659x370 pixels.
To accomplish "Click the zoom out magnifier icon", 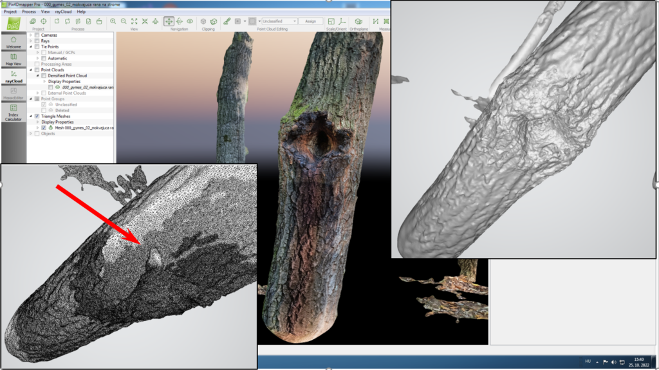I will pos(123,21).
